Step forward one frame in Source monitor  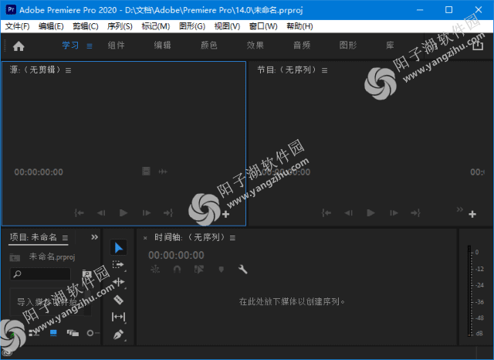point(147,213)
